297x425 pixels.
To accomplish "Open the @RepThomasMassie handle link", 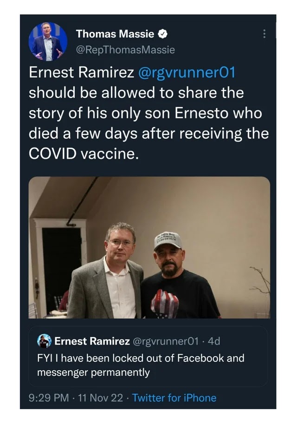I will 125,50.
